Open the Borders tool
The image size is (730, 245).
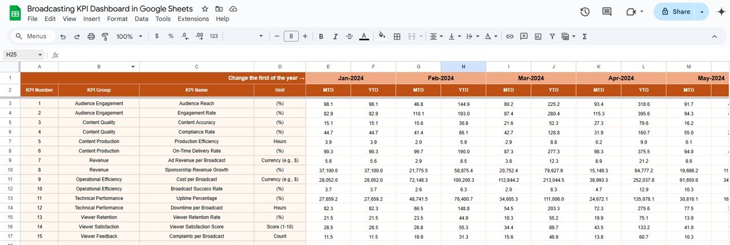(x=397, y=36)
